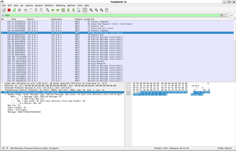
Task: Click hex offset 0040 in bytes pane
Action: [x=128, y=92]
